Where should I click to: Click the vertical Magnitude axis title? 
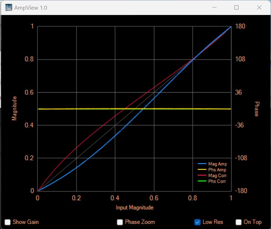coord(15,108)
